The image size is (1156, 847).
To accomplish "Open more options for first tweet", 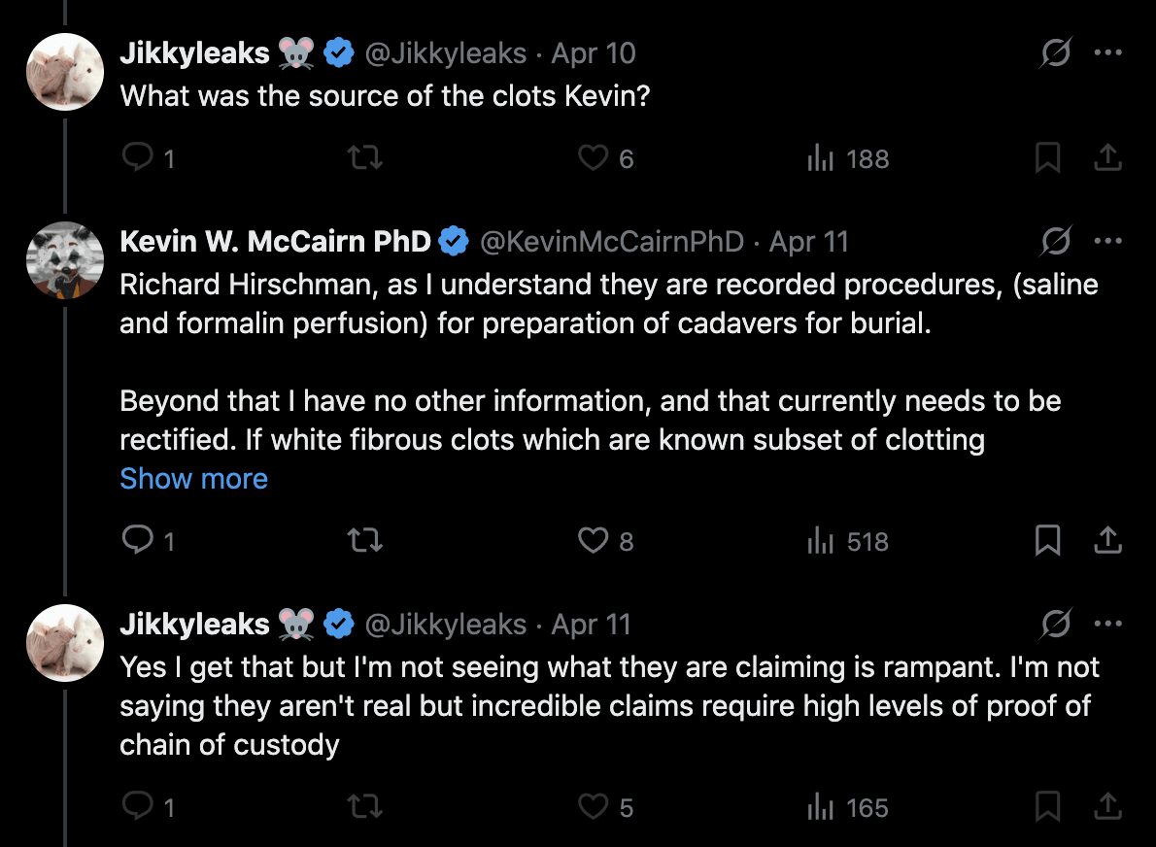I will [x=1108, y=52].
